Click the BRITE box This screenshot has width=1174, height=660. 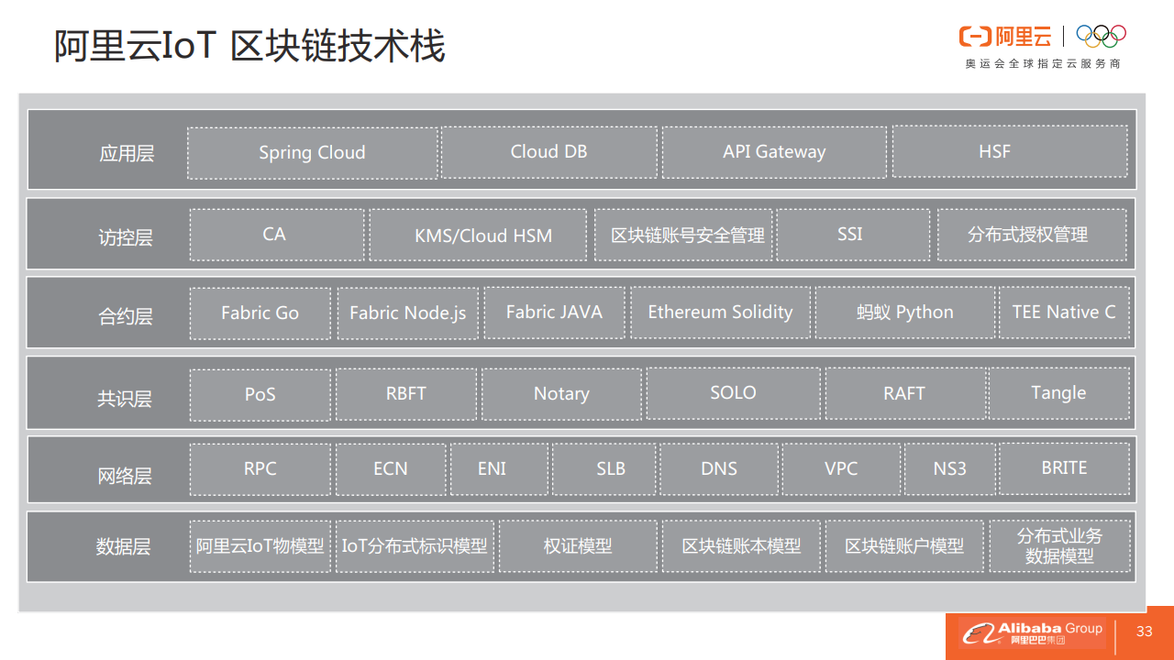pyautogui.click(x=1064, y=469)
